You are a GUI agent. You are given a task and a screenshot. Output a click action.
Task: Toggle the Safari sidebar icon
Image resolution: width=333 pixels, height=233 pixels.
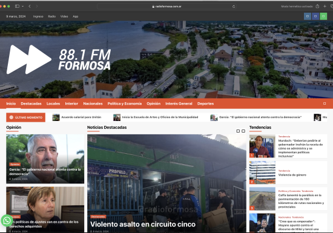tap(17, 6)
